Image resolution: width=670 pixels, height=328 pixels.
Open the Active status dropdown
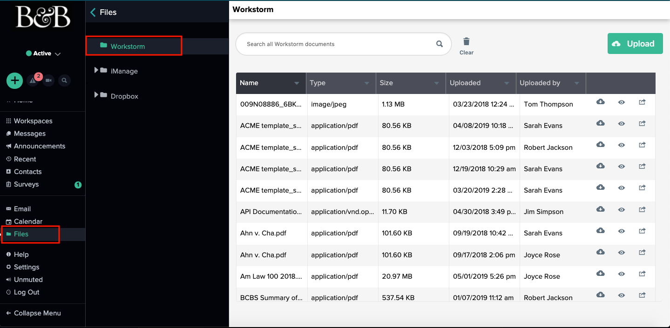[x=43, y=54]
